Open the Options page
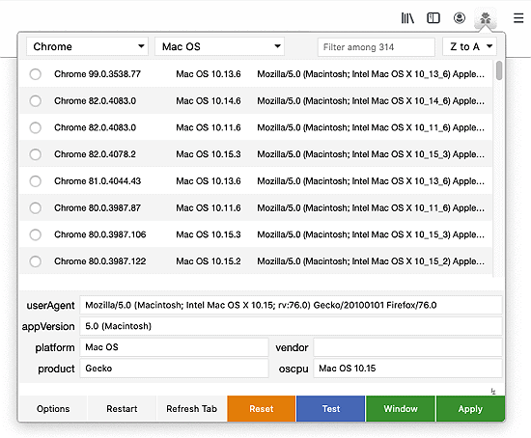 pyautogui.click(x=53, y=408)
